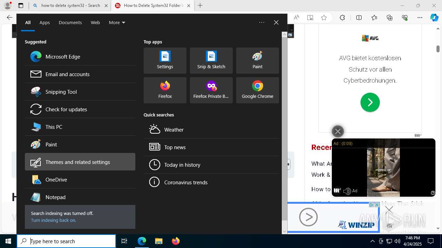Show hidden system tray icons
This screenshot has width=442, height=248.
[372, 241]
